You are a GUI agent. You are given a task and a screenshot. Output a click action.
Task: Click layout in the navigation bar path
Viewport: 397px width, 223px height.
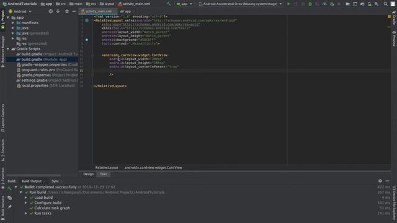pyautogui.click(x=107, y=4)
